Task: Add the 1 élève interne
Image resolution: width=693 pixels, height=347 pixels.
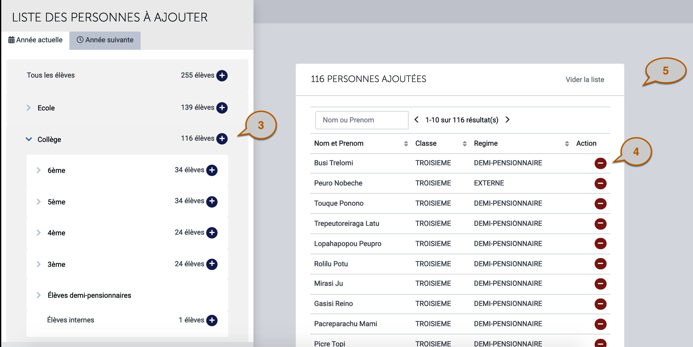Action: 212,320
